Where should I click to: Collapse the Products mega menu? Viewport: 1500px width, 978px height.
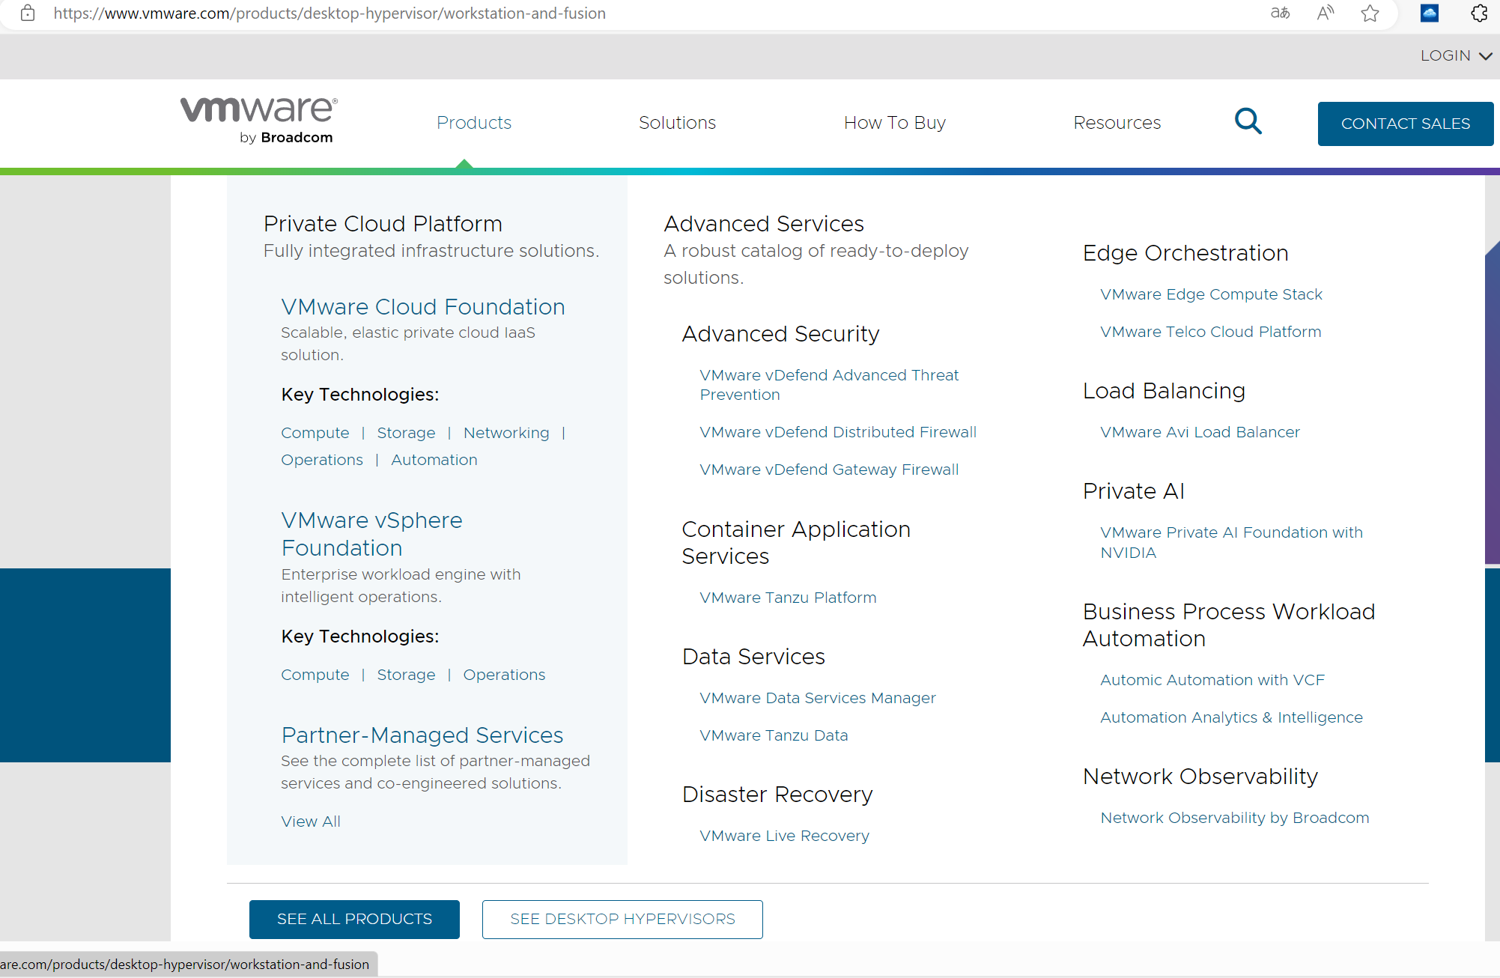(x=473, y=122)
